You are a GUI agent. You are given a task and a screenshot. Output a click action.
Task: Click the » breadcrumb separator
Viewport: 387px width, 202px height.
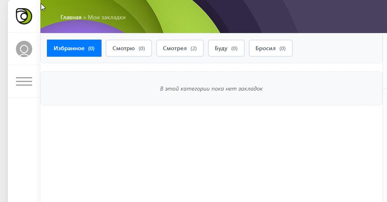click(84, 18)
